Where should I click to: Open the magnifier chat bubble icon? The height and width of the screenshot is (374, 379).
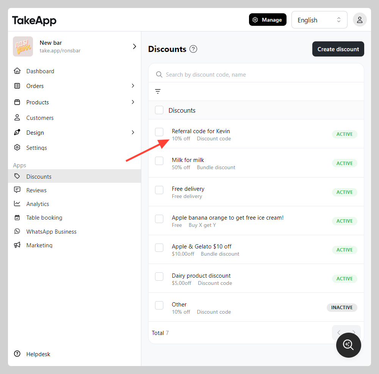coord(348,345)
